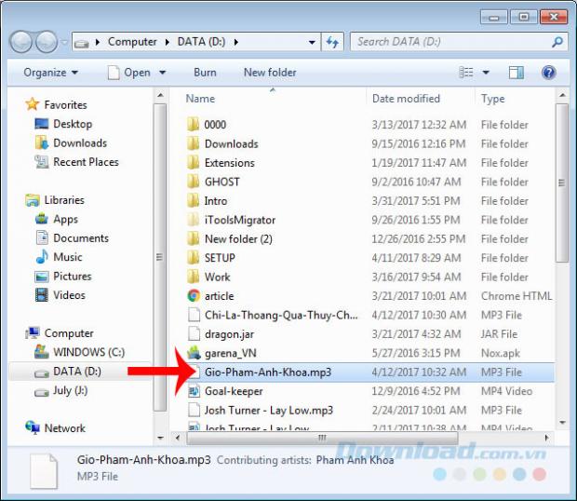Viewport: 577px width, 501px height.
Task: Sort by the Date modified column header
Action: (406, 99)
